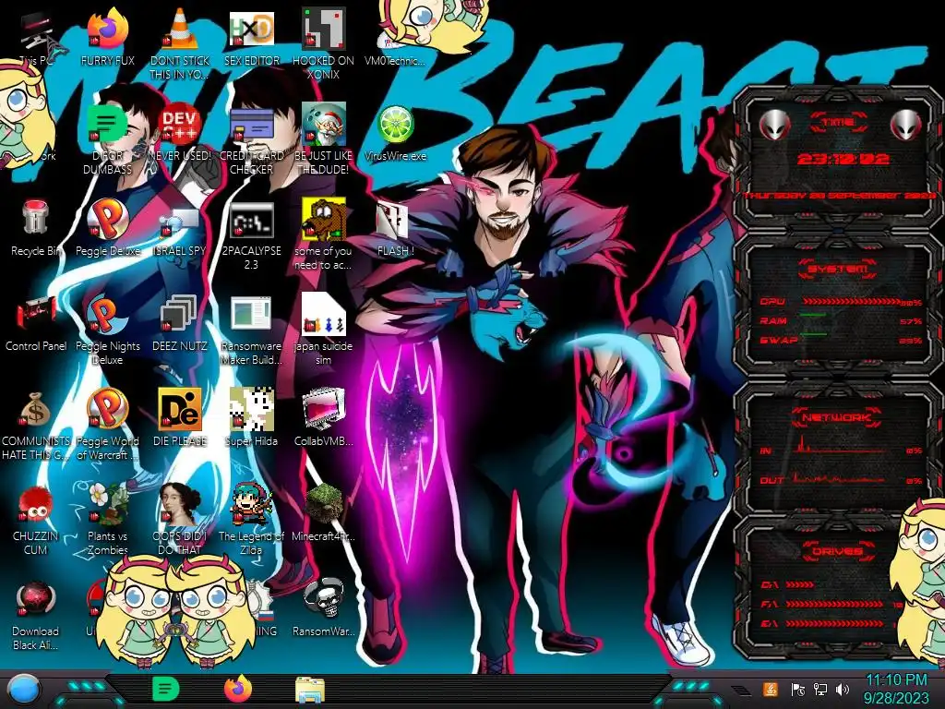Open the Minecraft4Fr... grass block icon

tap(323, 504)
